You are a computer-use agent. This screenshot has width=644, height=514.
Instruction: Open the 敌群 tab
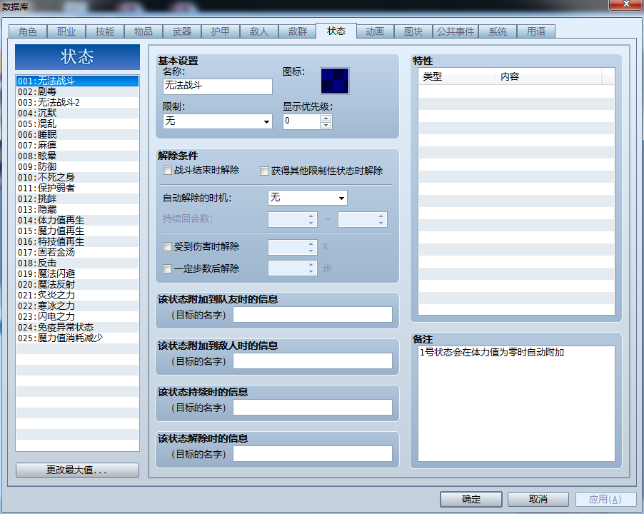click(297, 31)
